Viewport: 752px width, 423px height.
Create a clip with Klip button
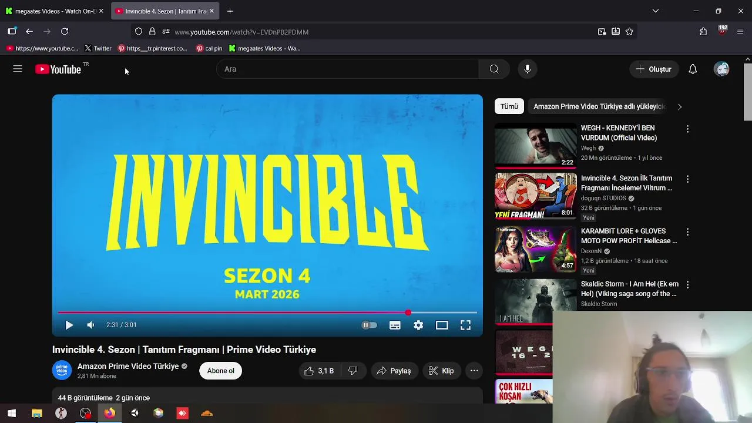pos(441,371)
